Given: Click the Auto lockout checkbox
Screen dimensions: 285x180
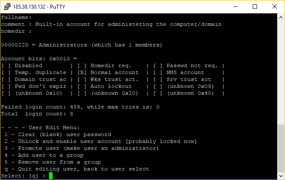Looking at the screenshot, I should [x=82, y=87].
